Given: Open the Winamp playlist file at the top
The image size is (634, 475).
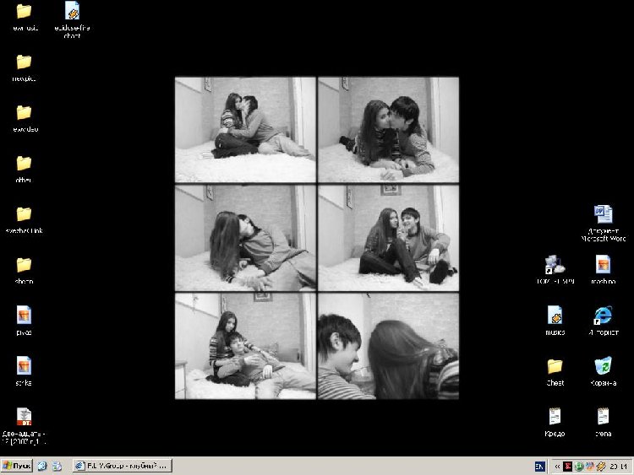Looking at the screenshot, I should tap(72, 11).
